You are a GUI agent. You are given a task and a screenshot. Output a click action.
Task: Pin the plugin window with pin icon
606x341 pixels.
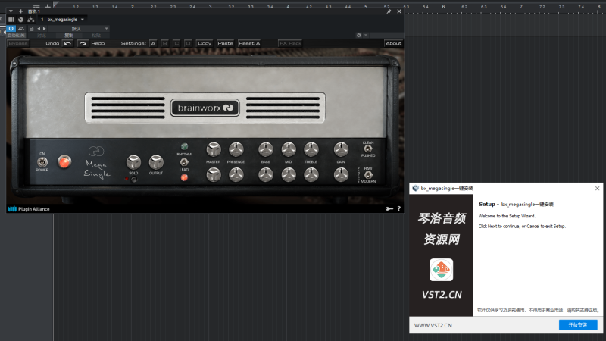pyautogui.click(x=389, y=11)
